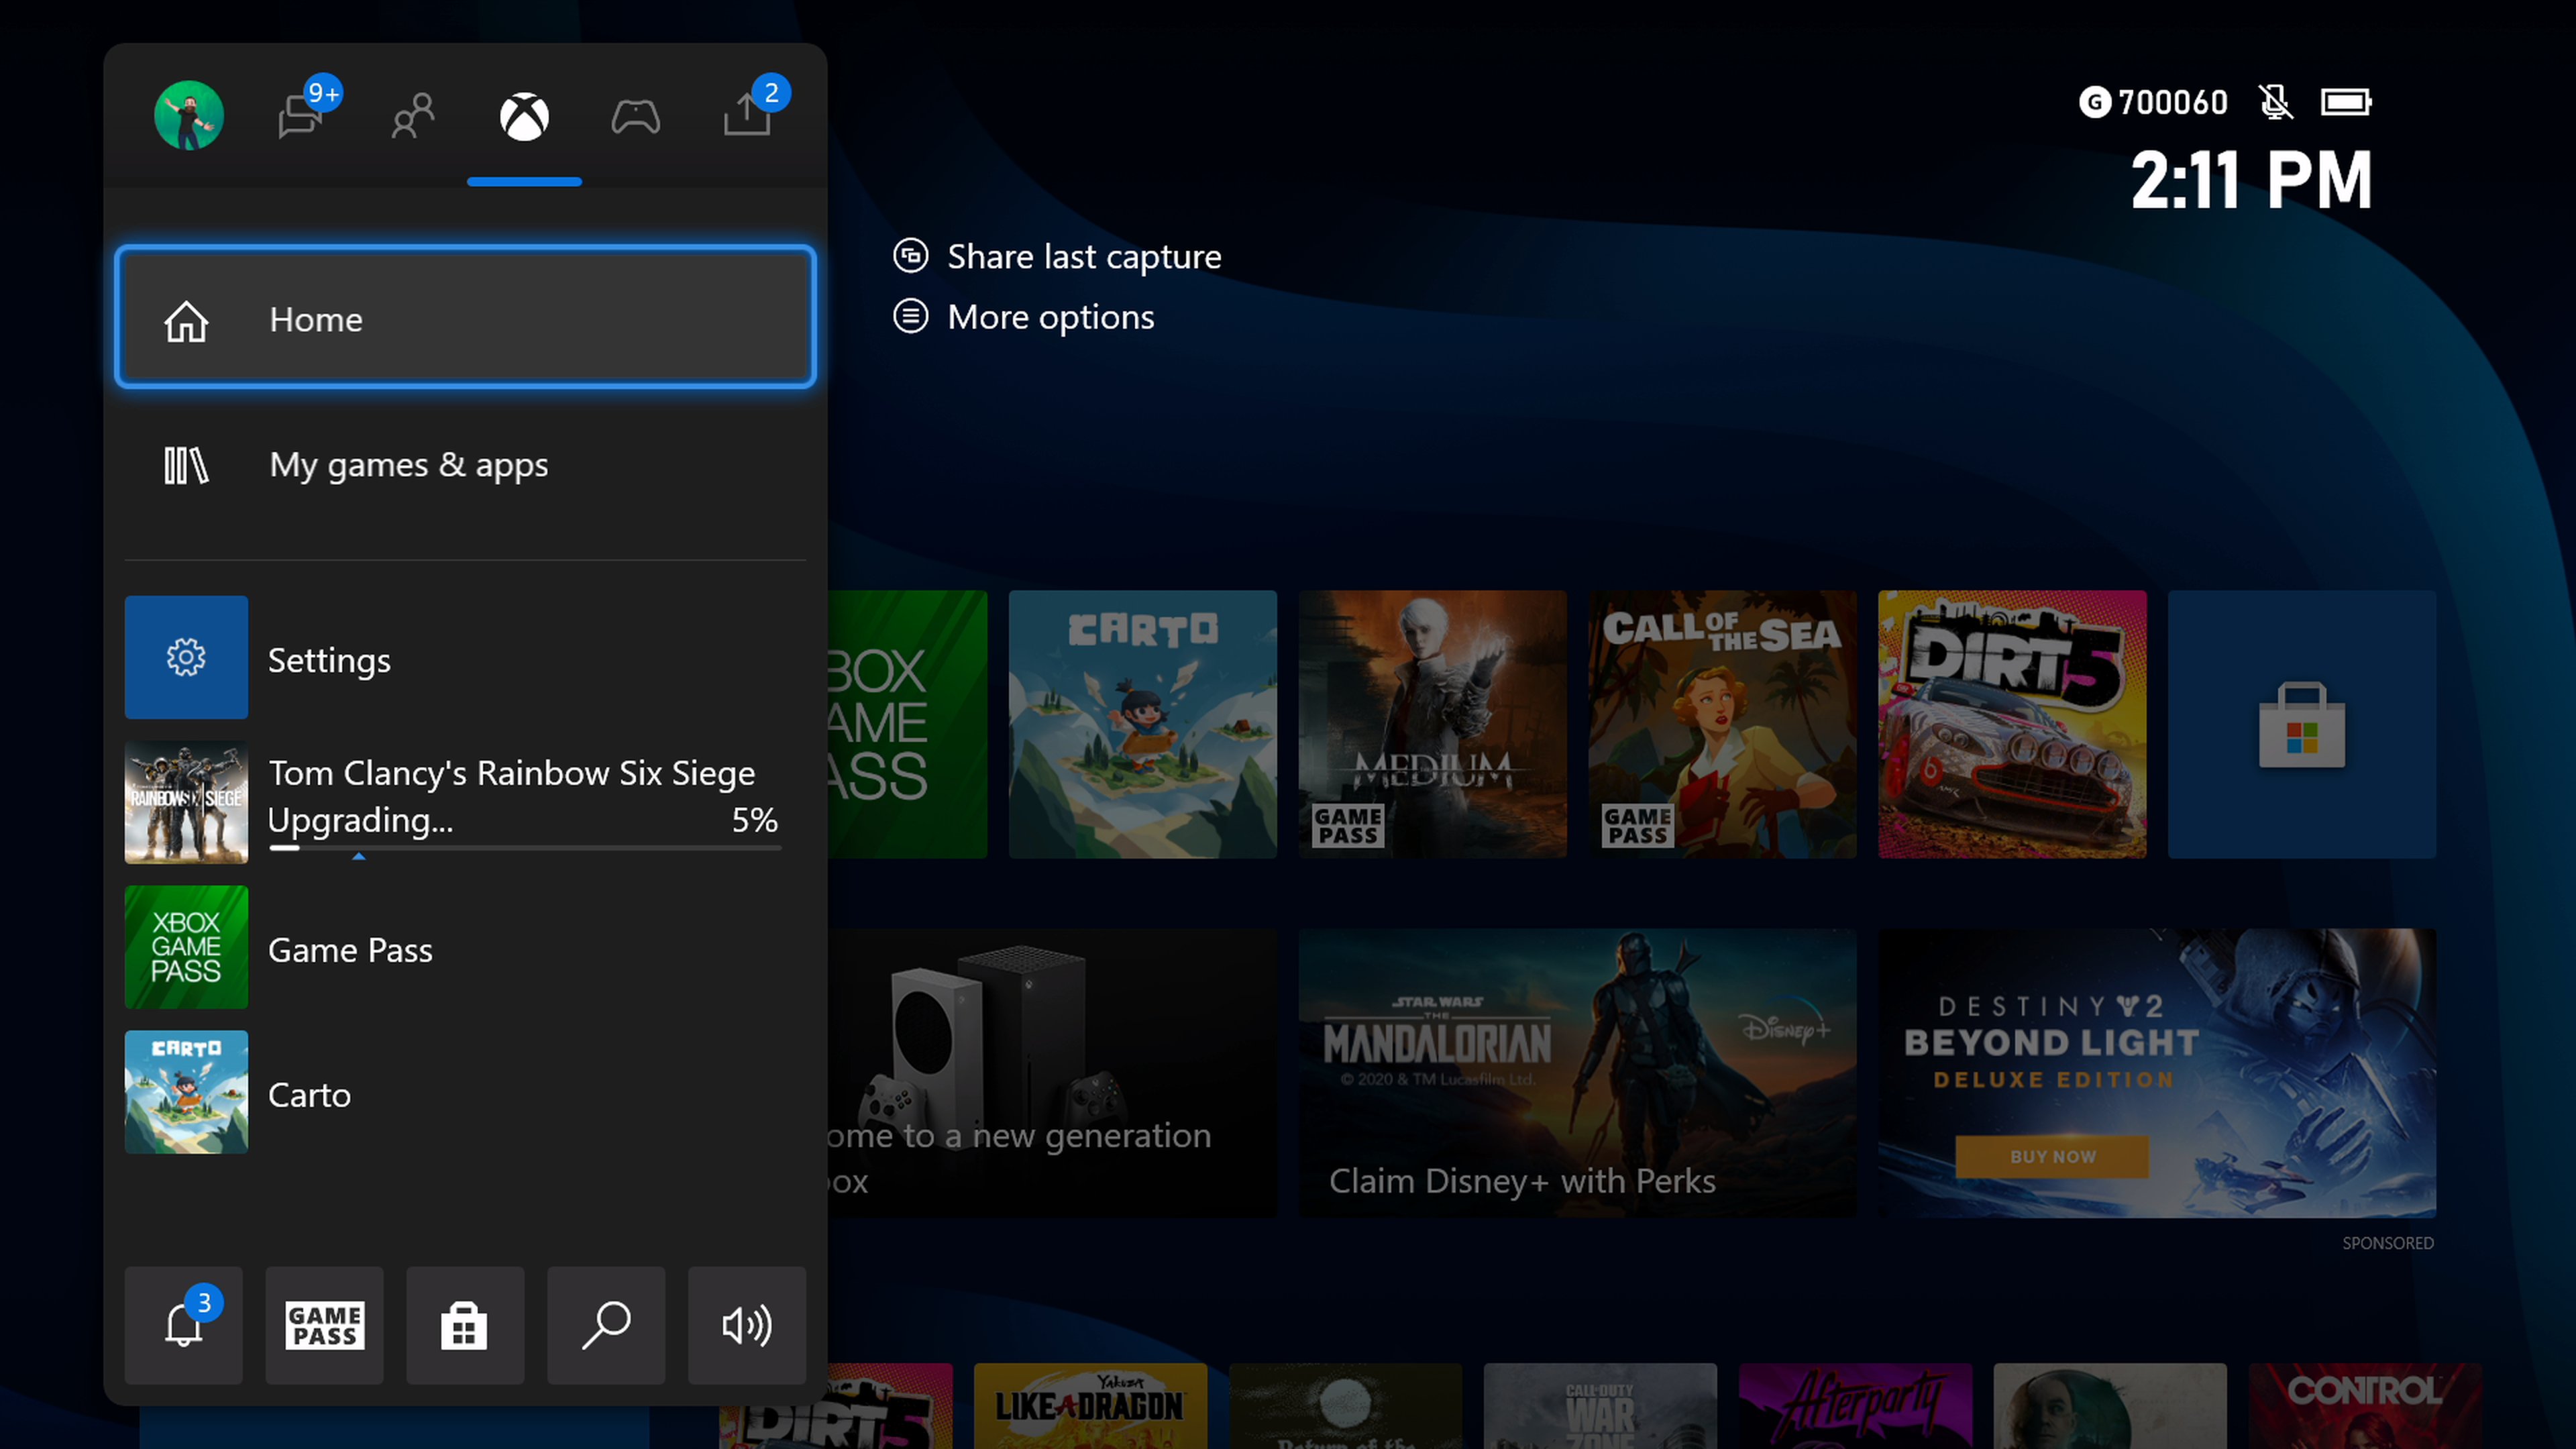2576x1449 pixels.
Task: Open the Xbox Game Pass tile on dashboard
Action: pyautogui.click(x=907, y=724)
